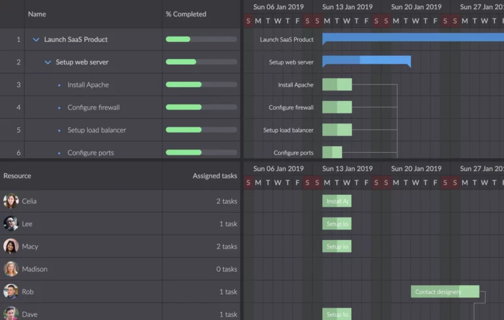Select the Configure firewall Gantt task bar
The image size is (504, 320).
click(x=337, y=107)
